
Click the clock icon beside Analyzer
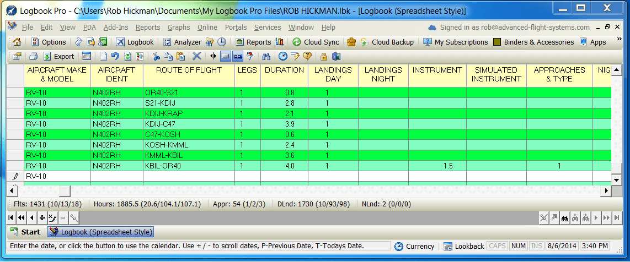pyautogui.click(x=221, y=42)
